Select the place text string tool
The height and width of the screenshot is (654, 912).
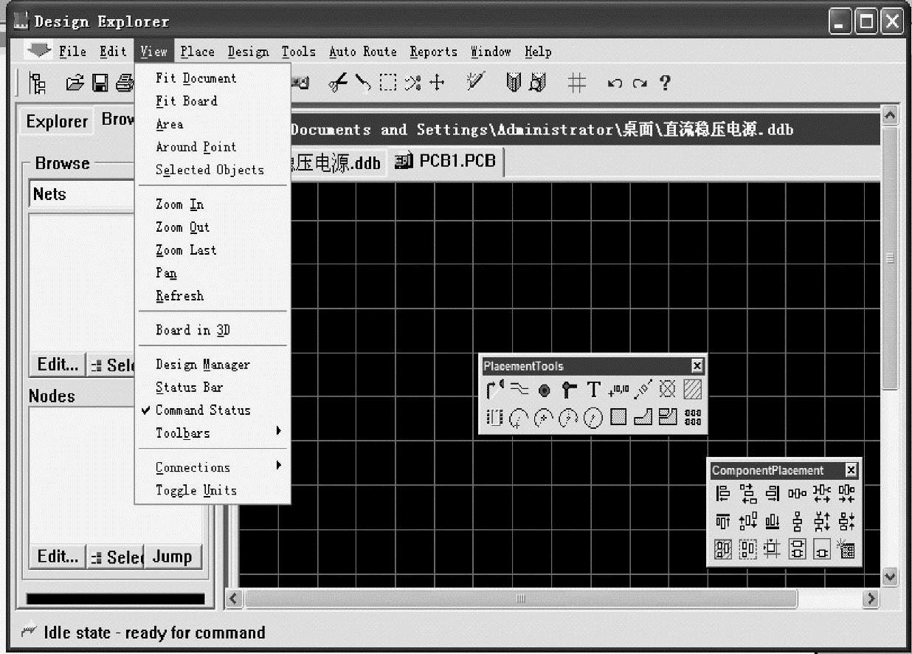[593, 389]
